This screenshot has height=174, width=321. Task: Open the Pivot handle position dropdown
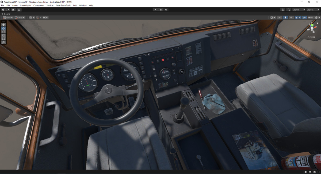(x=8, y=18)
